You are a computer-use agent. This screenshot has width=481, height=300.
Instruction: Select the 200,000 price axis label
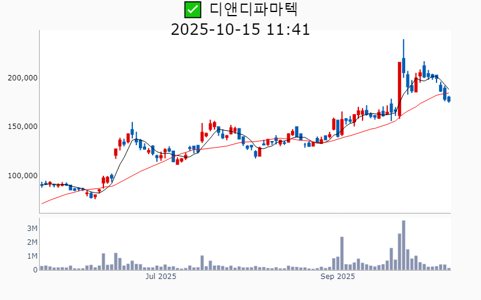(23, 78)
